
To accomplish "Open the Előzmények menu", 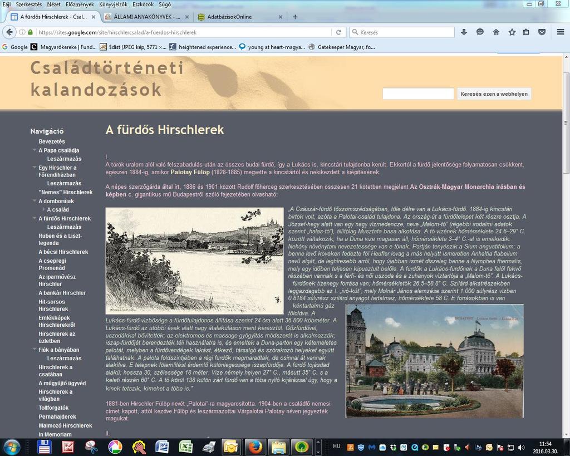I will [80, 4].
